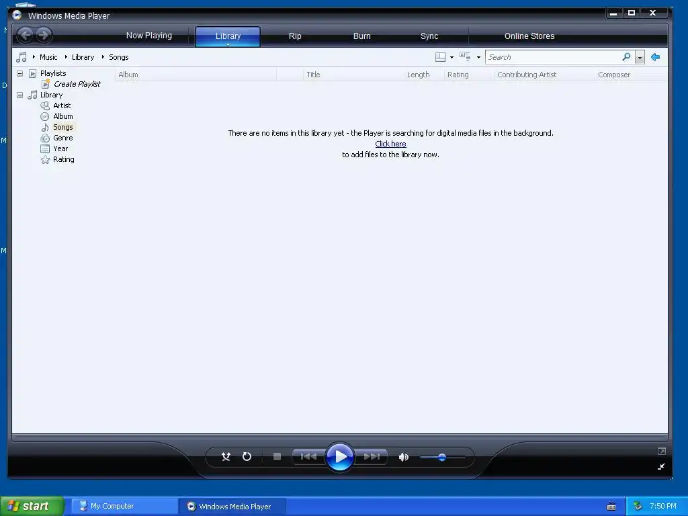The height and width of the screenshot is (516, 688).
Task: Go back with the back arrow button
Action: point(25,35)
